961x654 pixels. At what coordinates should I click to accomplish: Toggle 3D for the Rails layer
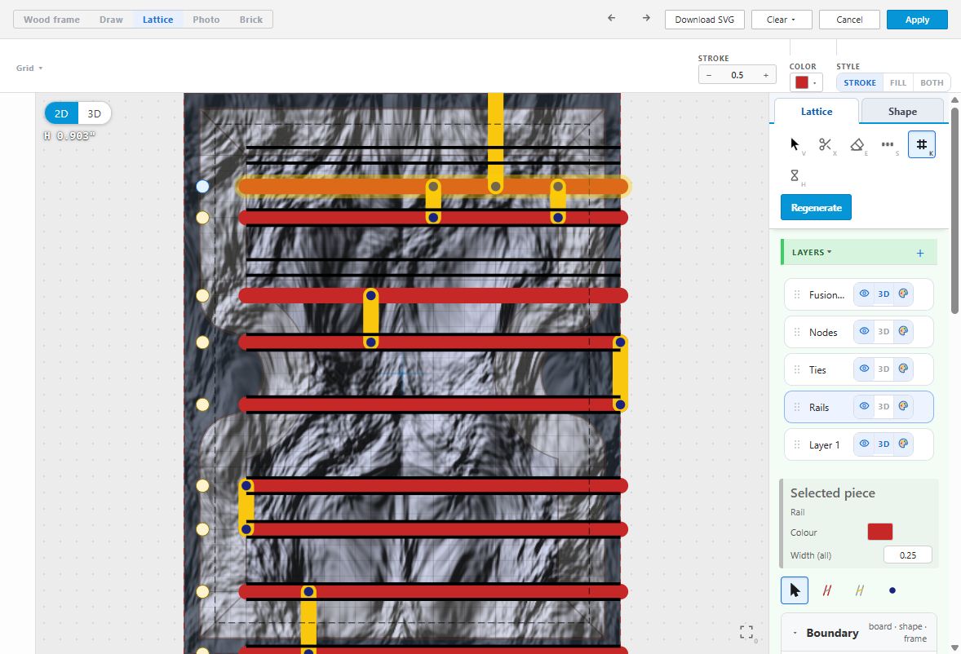tap(883, 406)
